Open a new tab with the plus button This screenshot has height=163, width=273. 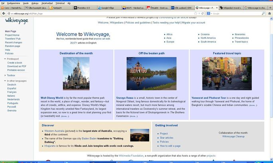pyautogui.click(x=270, y=8)
